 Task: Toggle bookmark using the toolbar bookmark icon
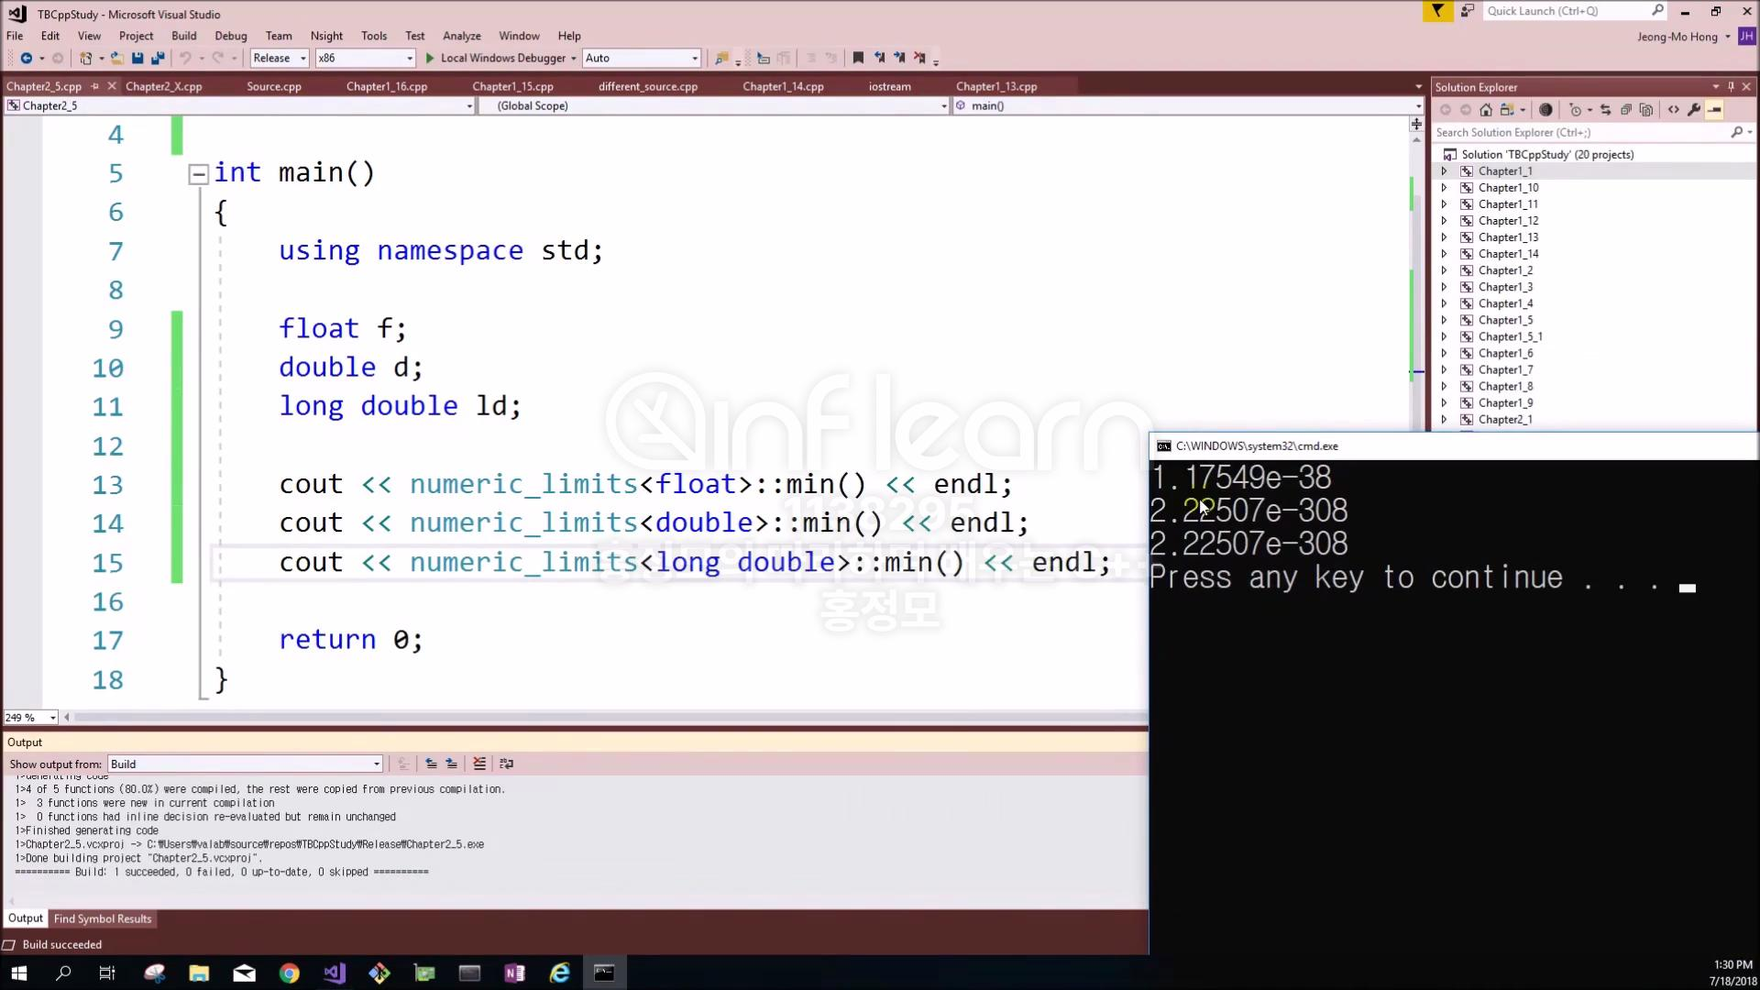858,58
